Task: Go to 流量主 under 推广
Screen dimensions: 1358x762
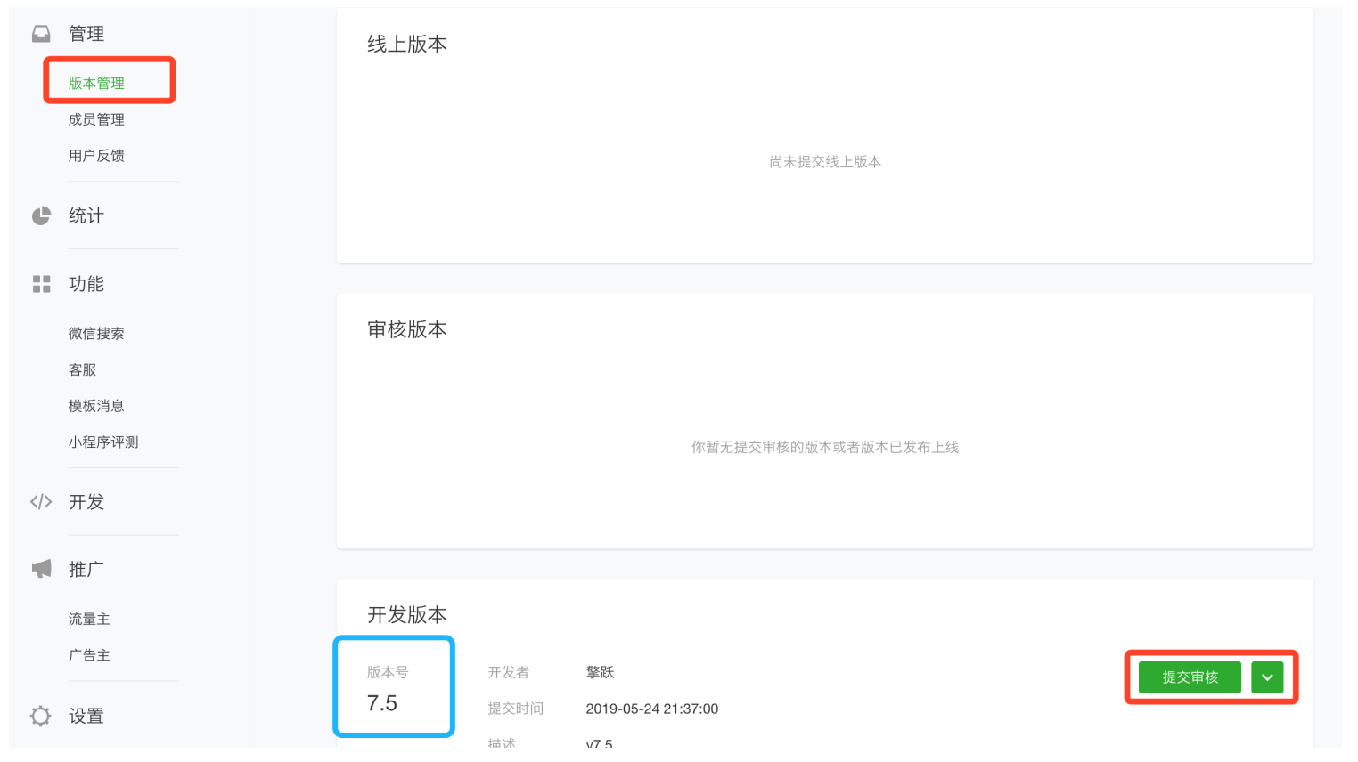Action: [89, 619]
